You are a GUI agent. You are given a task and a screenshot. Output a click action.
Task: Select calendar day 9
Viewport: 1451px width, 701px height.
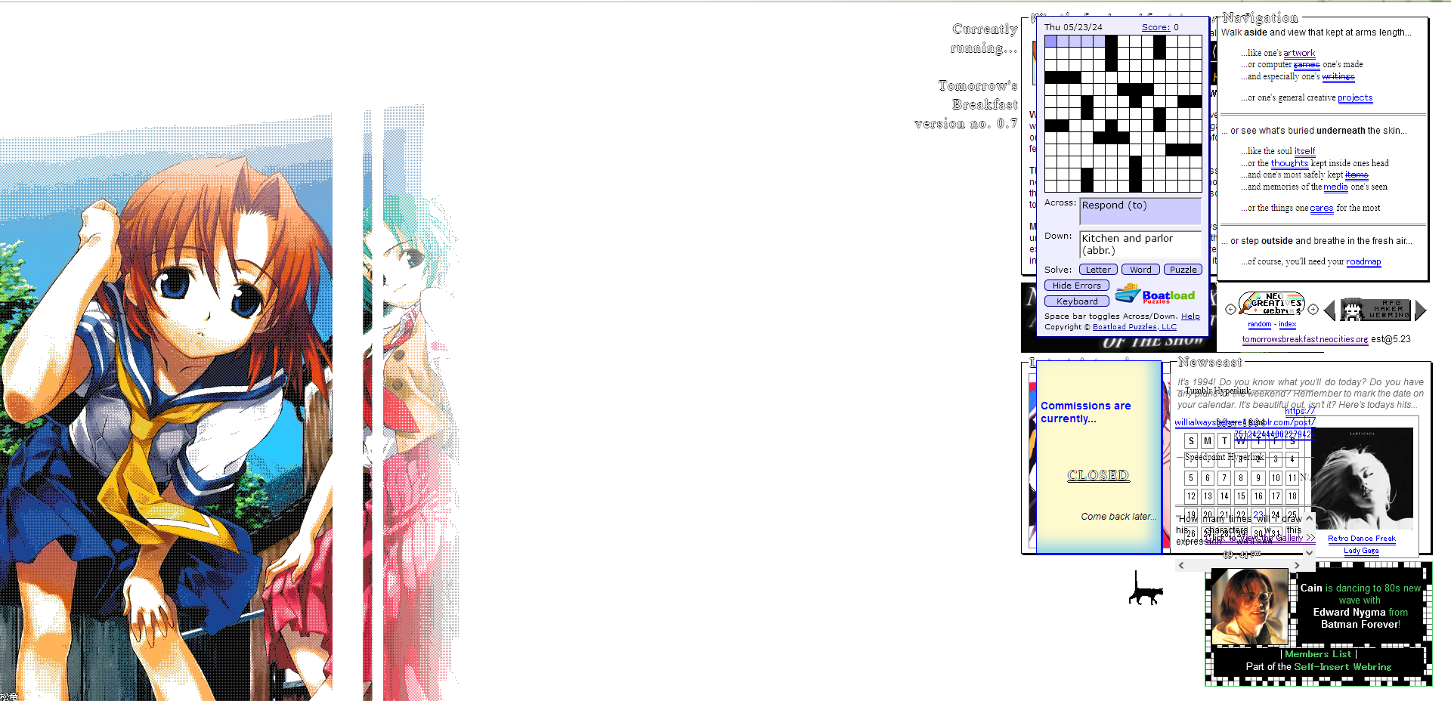click(x=1258, y=478)
